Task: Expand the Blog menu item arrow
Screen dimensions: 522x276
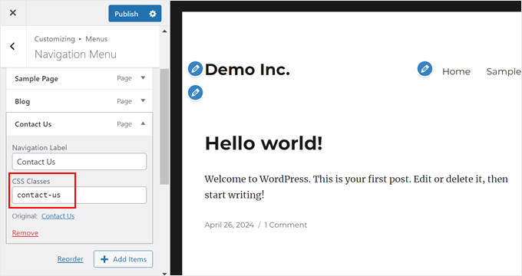Action: pos(143,100)
